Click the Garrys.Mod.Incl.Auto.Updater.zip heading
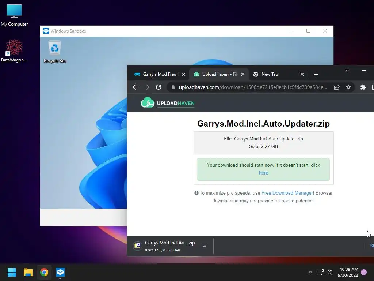The height and width of the screenshot is (281, 374). [263, 124]
